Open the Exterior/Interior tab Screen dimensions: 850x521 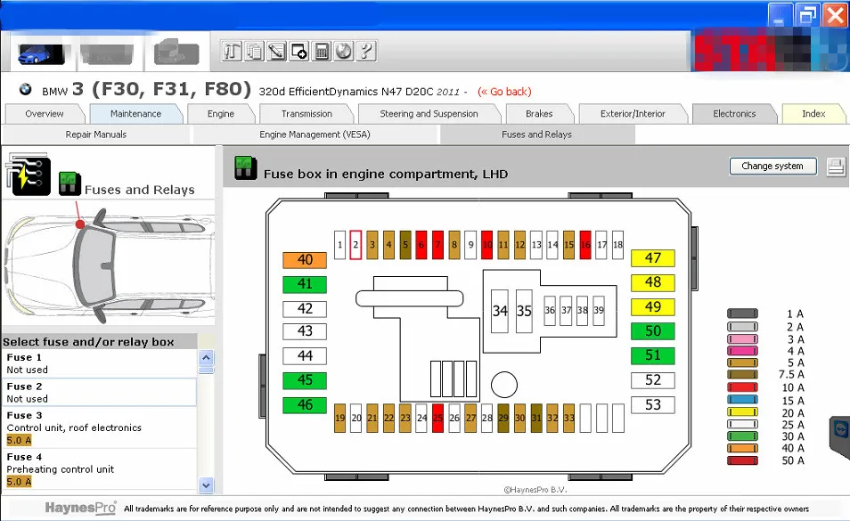click(x=633, y=114)
